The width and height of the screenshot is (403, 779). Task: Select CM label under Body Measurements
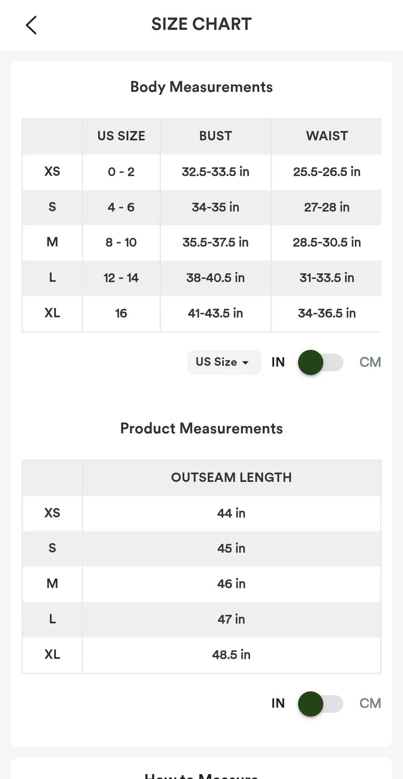point(370,362)
